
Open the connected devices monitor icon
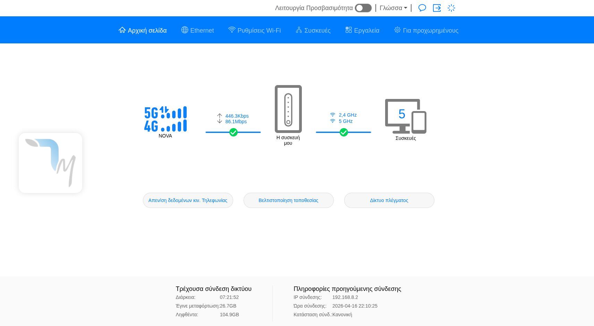point(405,116)
